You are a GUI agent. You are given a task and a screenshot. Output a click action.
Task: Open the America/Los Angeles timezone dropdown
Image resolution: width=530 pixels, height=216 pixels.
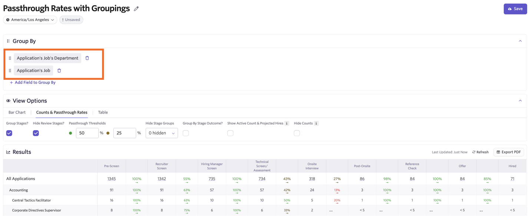(30, 20)
